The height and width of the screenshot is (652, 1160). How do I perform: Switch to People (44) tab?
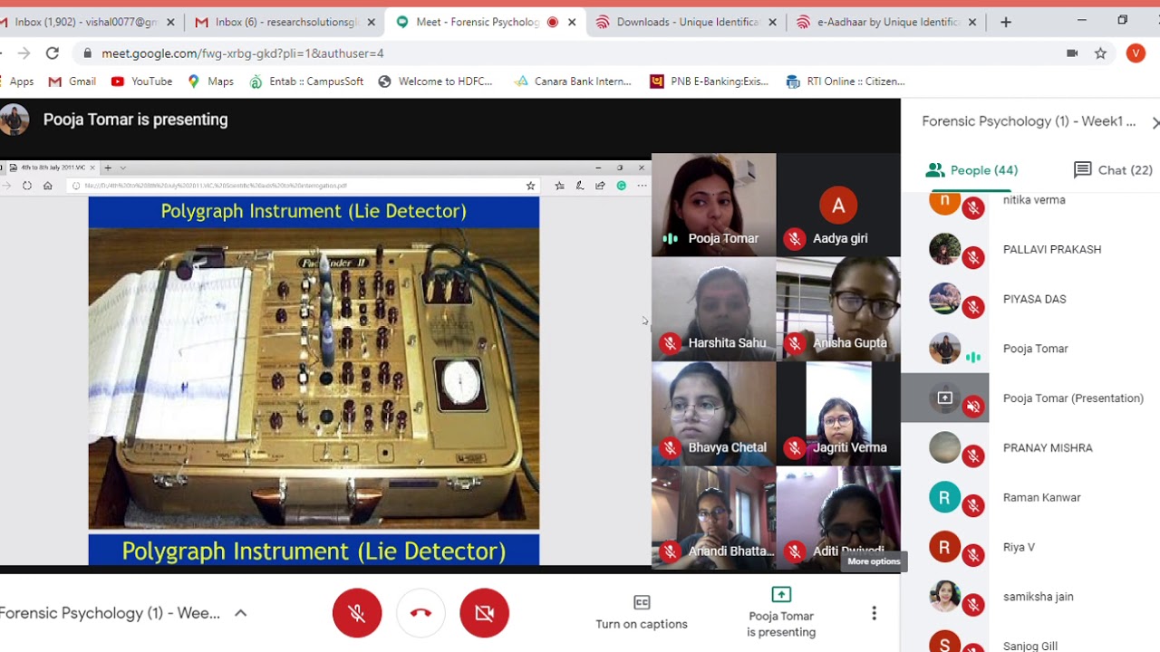[971, 170]
